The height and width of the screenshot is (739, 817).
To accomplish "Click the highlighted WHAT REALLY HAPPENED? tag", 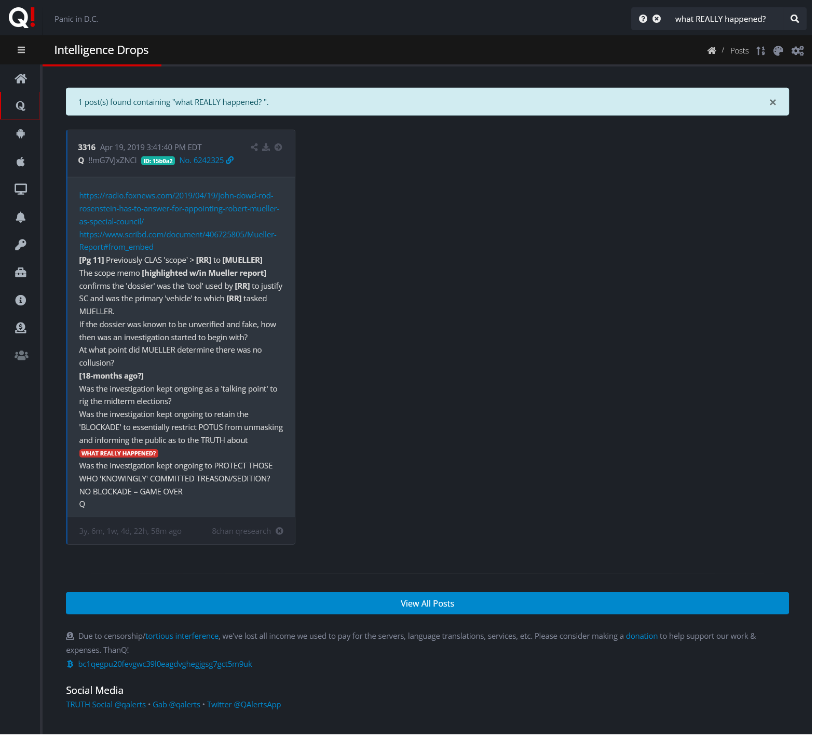I will pos(118,453).
